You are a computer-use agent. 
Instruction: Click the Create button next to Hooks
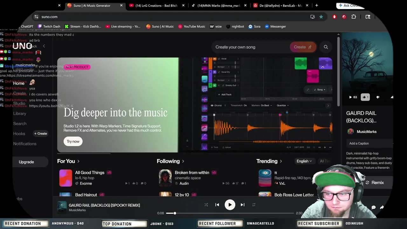coord(40,134)
